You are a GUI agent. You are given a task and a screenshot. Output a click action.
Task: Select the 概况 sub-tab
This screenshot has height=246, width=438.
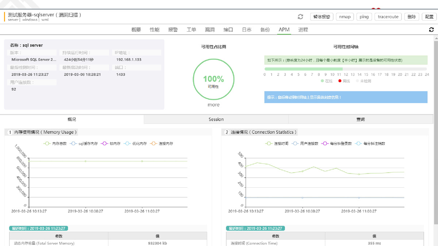click(72, 119)
